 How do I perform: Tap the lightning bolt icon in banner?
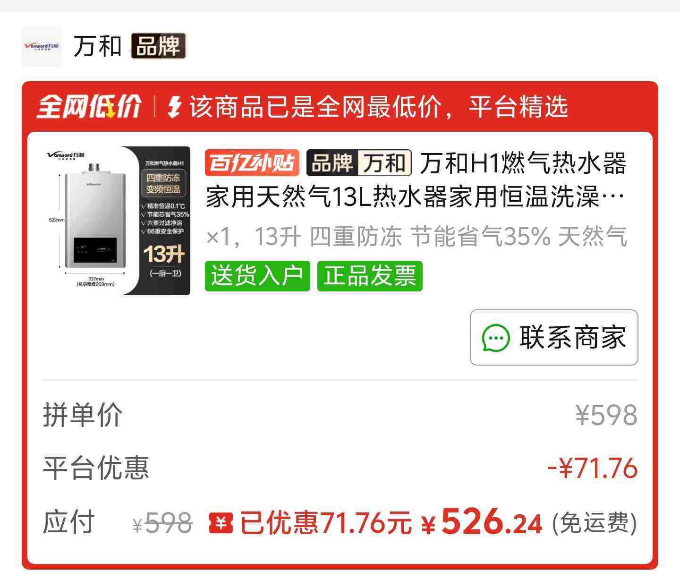tap(175, 107)
